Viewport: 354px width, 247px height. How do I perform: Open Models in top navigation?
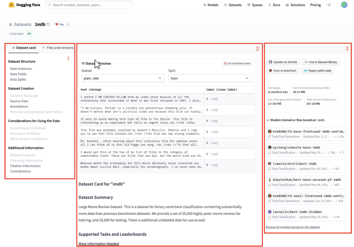tap(211, 5)
